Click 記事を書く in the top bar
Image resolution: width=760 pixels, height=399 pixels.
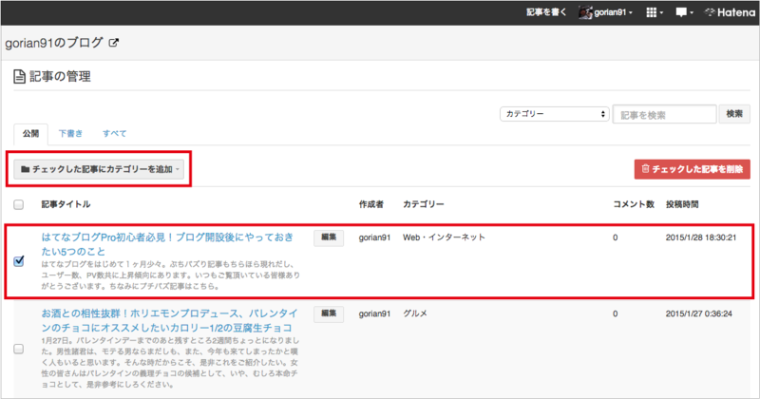coord(546,12)
